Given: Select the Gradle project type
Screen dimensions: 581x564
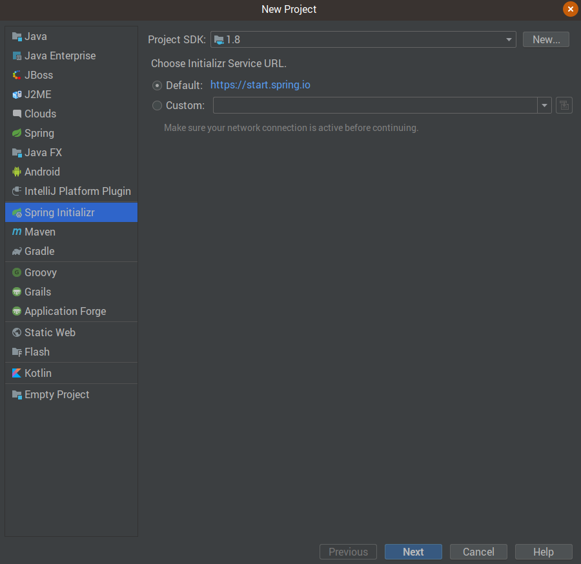Looking at the screenshot, I should (39, 251).
